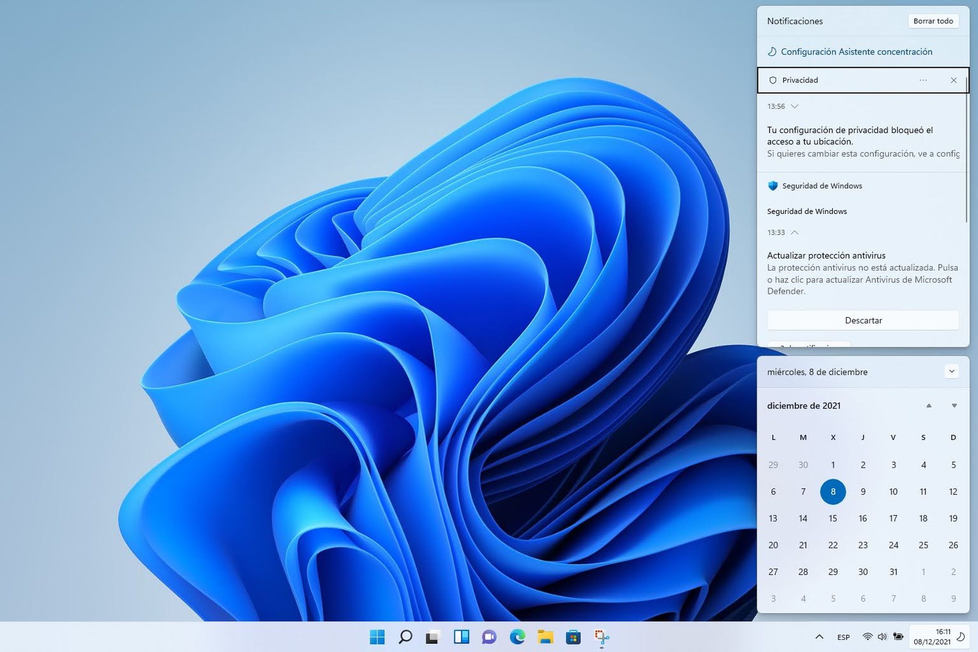Launch Microsoft Store from taskbar
This screenshot has height=652, width=978.
(573, 637)
